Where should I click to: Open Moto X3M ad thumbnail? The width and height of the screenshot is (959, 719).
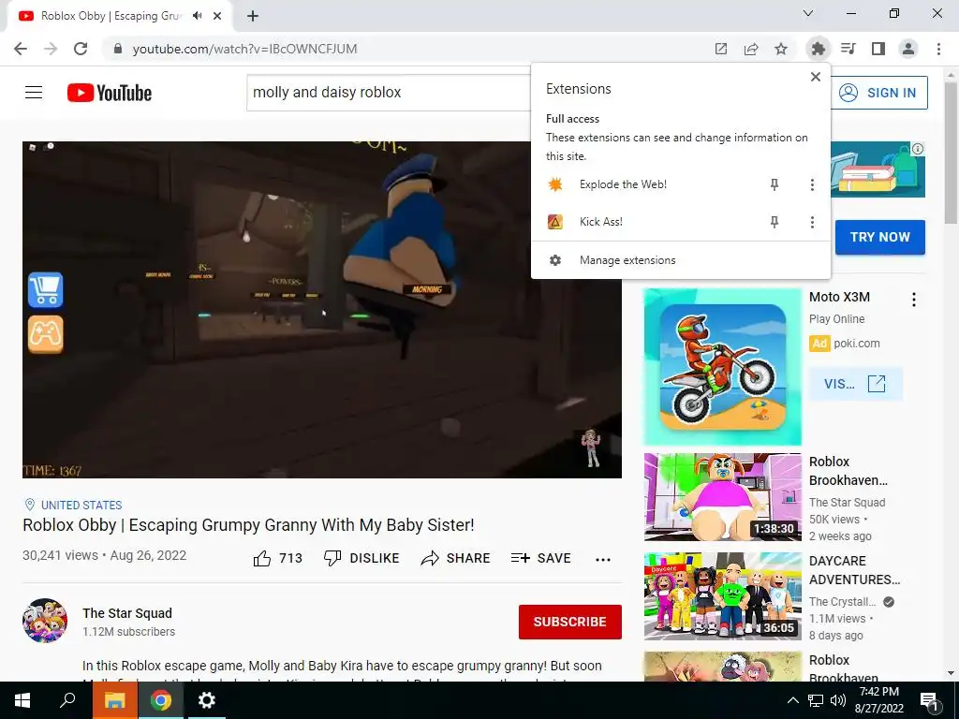pos(722,367)
